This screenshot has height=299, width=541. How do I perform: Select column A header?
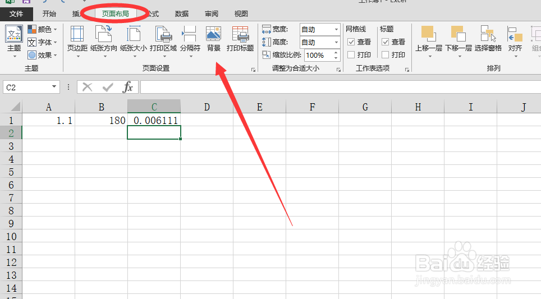[x=49, y=107]
